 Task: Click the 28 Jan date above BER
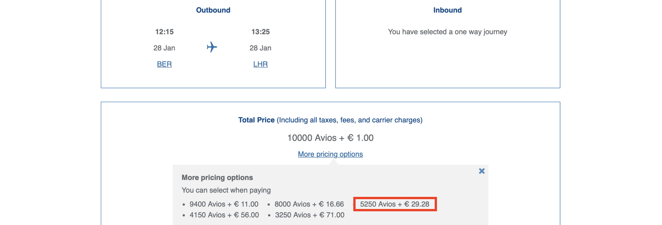pos(164,48)
